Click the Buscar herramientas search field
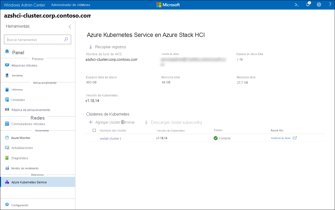 pyautogui.click(x=38, y=40)
